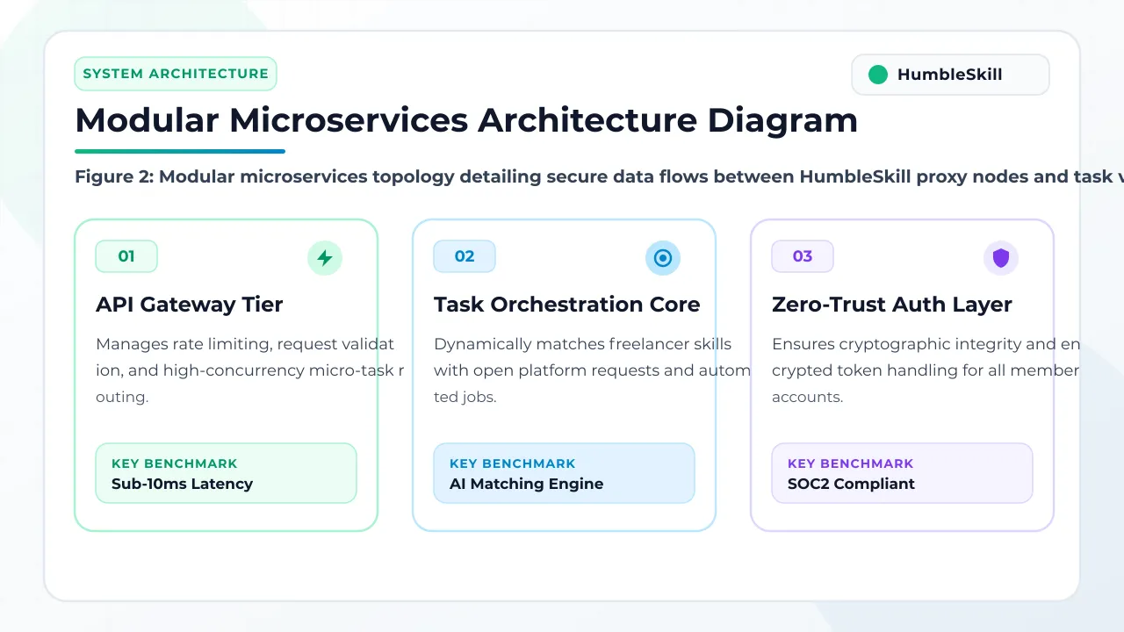Select the 01 number badge
This screenshot has height=632, width=1124.
click(126, 256)
